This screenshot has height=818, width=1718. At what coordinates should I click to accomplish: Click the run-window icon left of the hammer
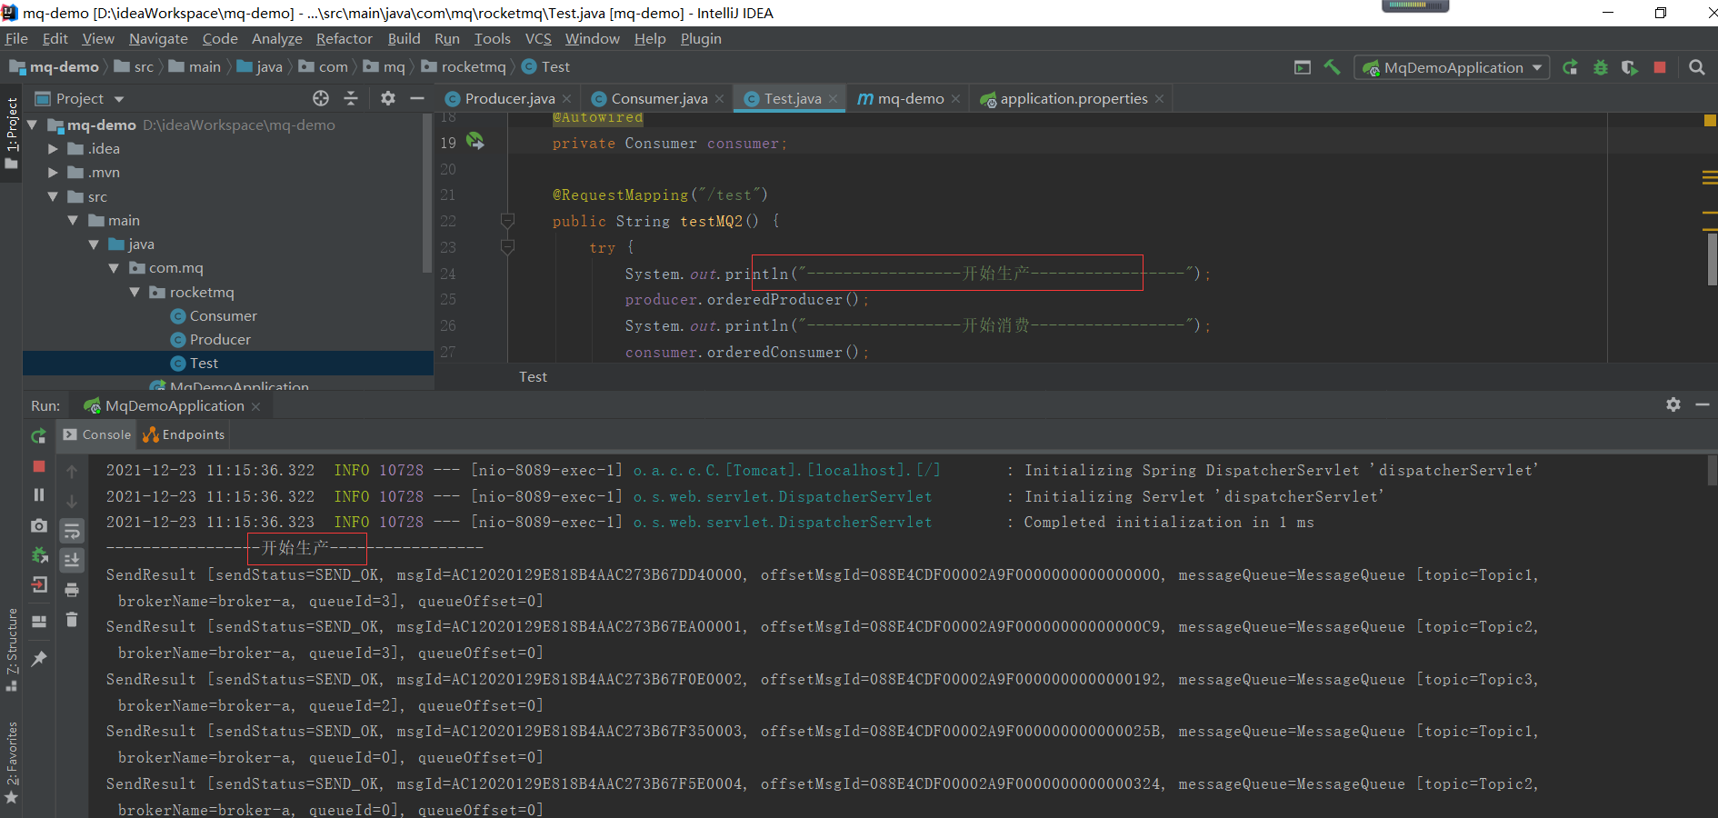(x=1303, y=67)
